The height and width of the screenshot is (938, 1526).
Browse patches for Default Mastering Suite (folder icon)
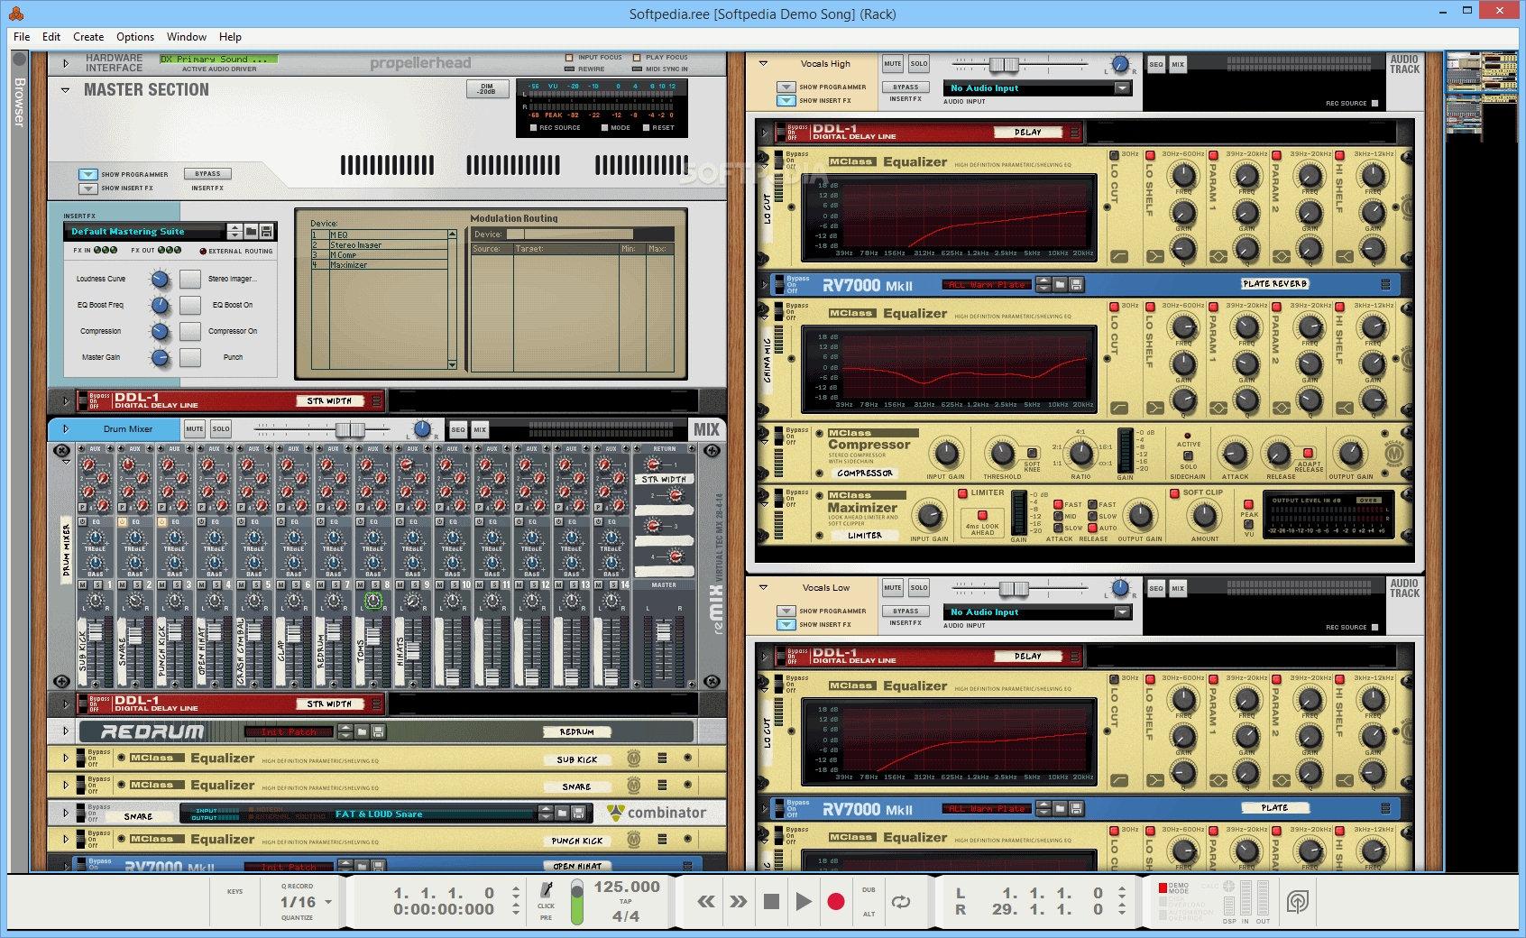coord(252,232)
